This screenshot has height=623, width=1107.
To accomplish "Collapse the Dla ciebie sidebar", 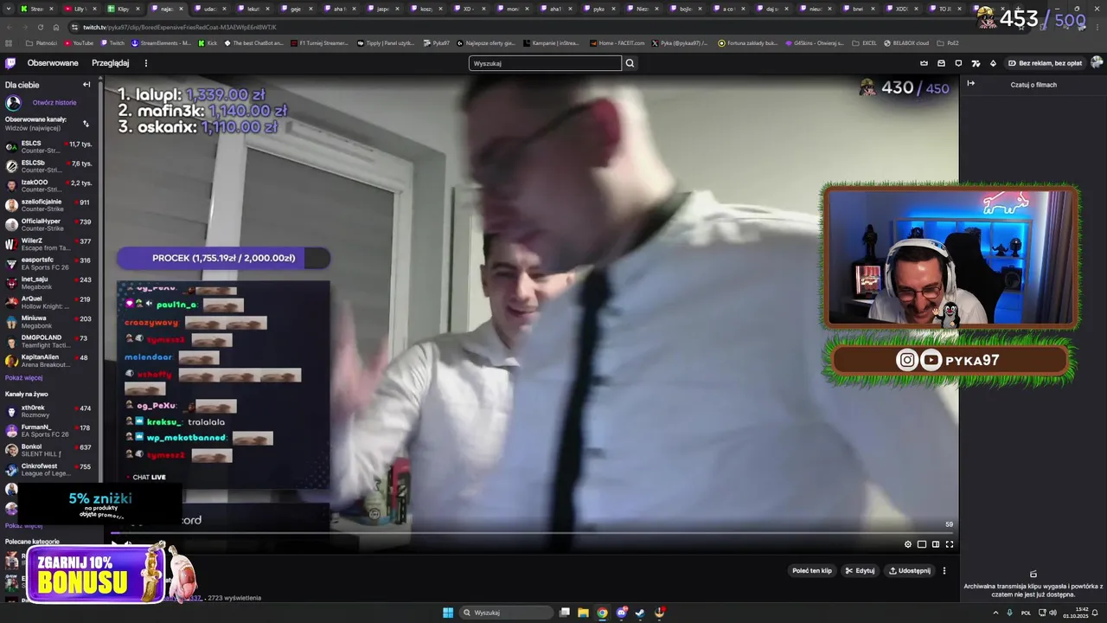I will tap(86, 85).
